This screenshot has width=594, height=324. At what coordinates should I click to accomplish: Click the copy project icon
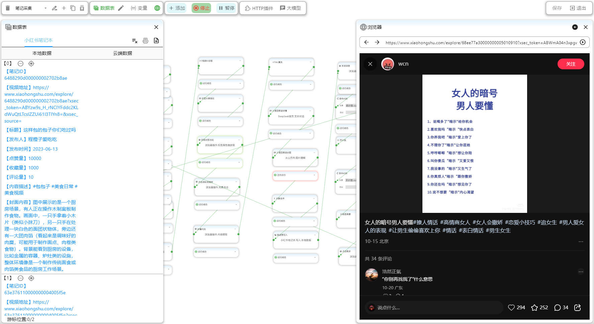pyautogui.click(x=73, y=8)
